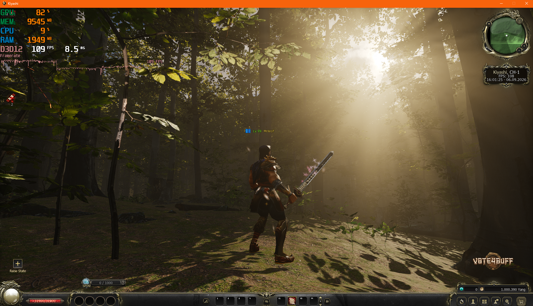Open the spin counter help question mark
The image size is (533, 306).
coord(122,283)
